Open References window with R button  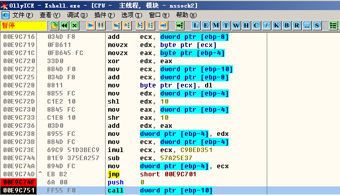click(x=297, y=26)
